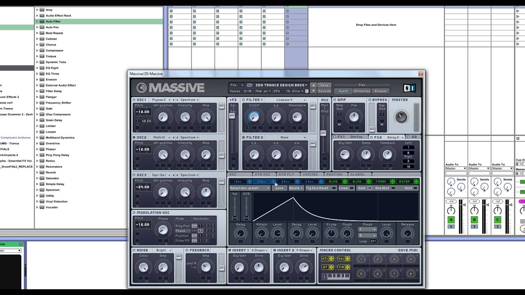This screenshot has width=525, height=295.
Task: Open the Filter 2 None type dropdown
Action: (x=285, y=137)
